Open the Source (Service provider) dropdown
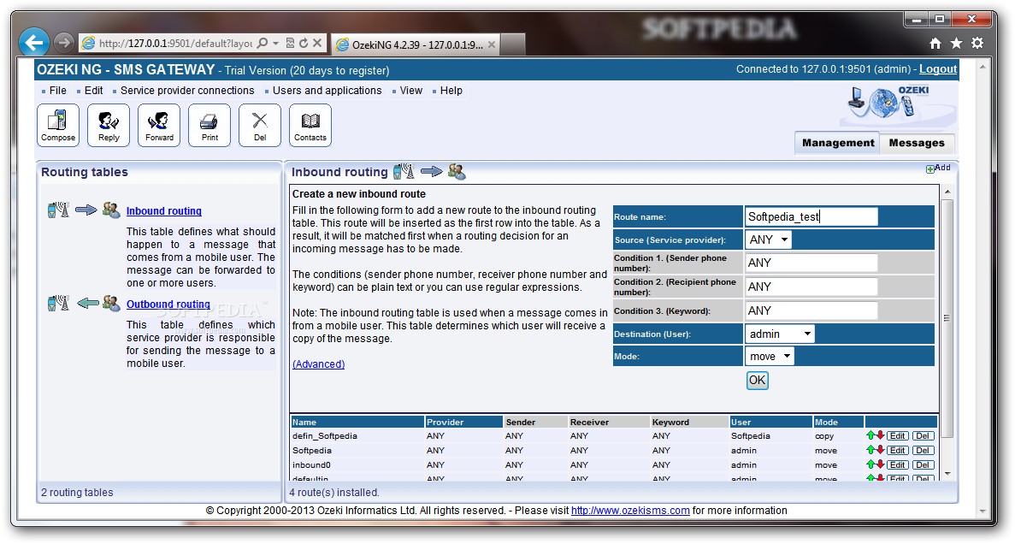The image size is (1015, 544). coord(769,239)
